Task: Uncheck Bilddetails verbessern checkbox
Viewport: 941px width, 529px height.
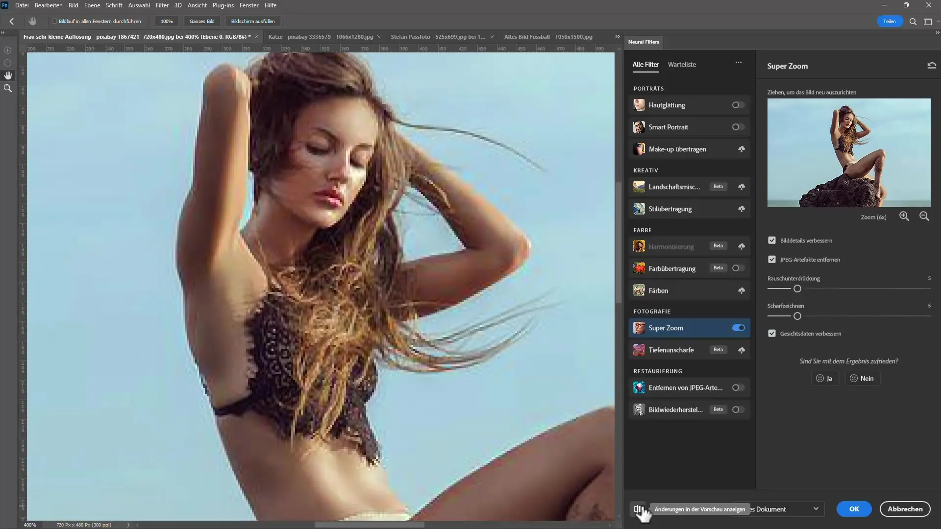Action: coord(772,240)
